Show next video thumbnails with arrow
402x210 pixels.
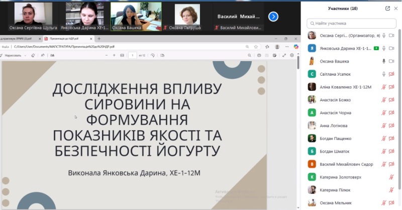[x=273, y=17]
